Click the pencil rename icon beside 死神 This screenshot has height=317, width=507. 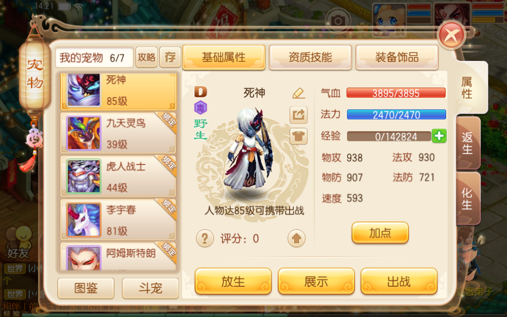pyautogui.click(x=298, y=93)
